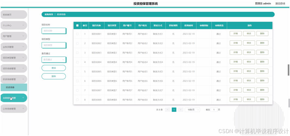
Task: Open 详情 for row 项目名称1
Action: coord(236,34)
